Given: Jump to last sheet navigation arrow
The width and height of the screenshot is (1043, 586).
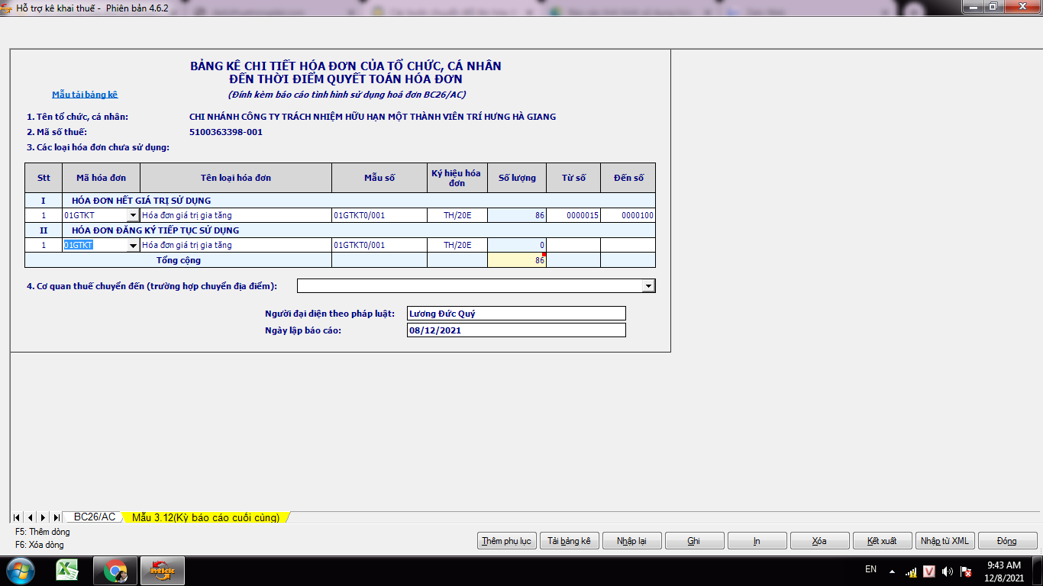Looking at the screenshot, I should pyautogui.click(x=56, y=517).
